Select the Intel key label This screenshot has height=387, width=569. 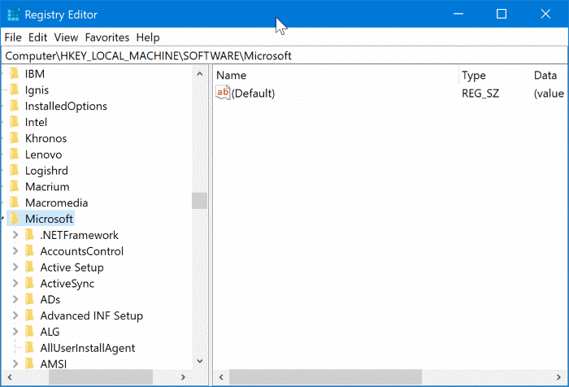pyautogui.click(x=36, y=122)
